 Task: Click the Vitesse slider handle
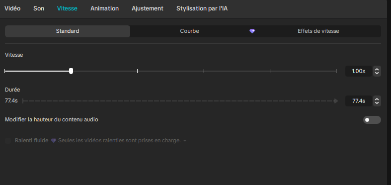[x=71, y=71]
